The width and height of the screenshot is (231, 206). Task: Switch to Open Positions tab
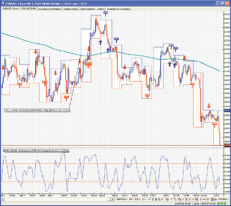(x=87, y=9)
